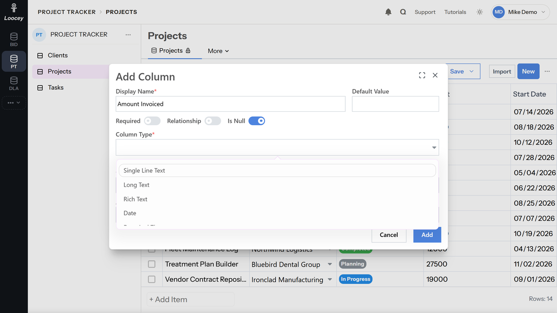Click the Start Date column header
Image resolution: width=557 pixels, height=313 pixels.
(x=530, y=94)
